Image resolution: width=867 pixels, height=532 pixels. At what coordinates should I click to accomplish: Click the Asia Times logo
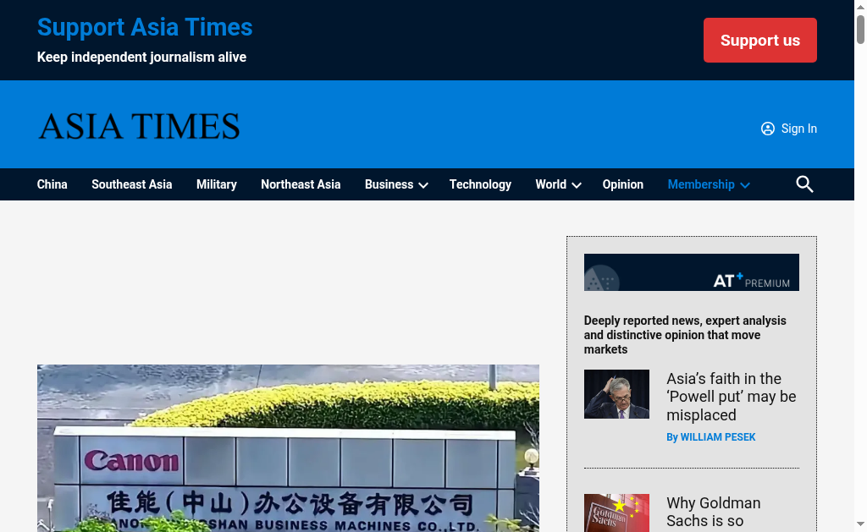pyautogui.click(x=139, y=127)
